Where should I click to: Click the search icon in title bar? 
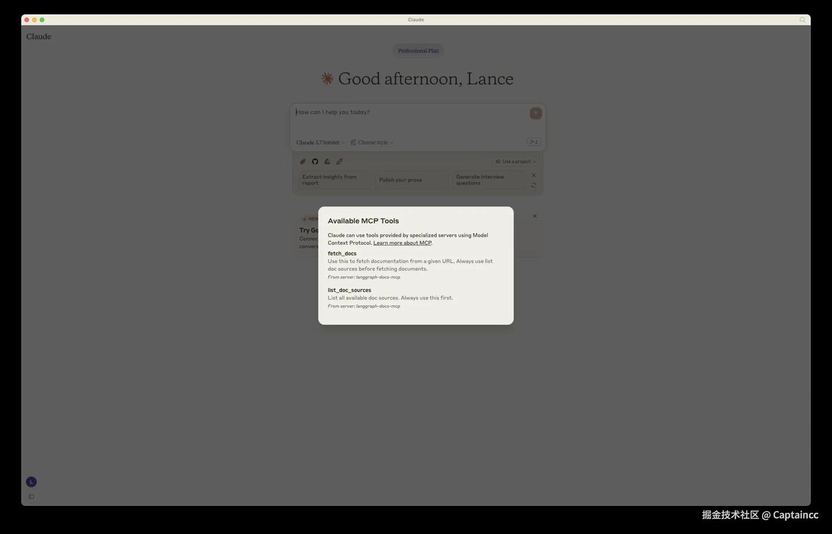coord(802,19)
